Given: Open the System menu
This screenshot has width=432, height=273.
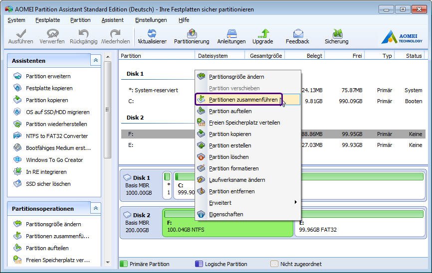Looking at the screenshot, I should click(x=16, y=20).
